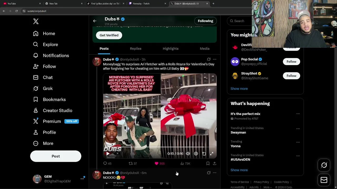
Task: Open more options on Moneybagg Yo post
Action: (215, 60)
